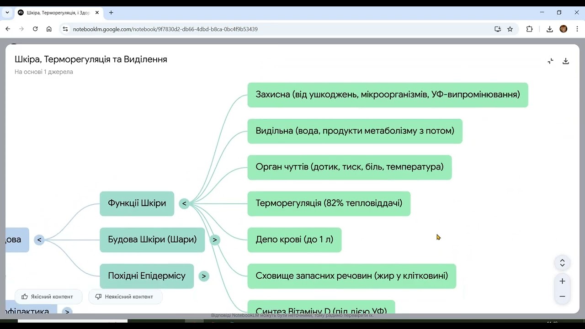This screenshot has height=329, width=585.
Task: Open the Синтез Вітаміну D node
Action: click(321, 307)
